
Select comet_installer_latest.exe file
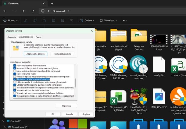pyautogui.click(x=139, y=68)
